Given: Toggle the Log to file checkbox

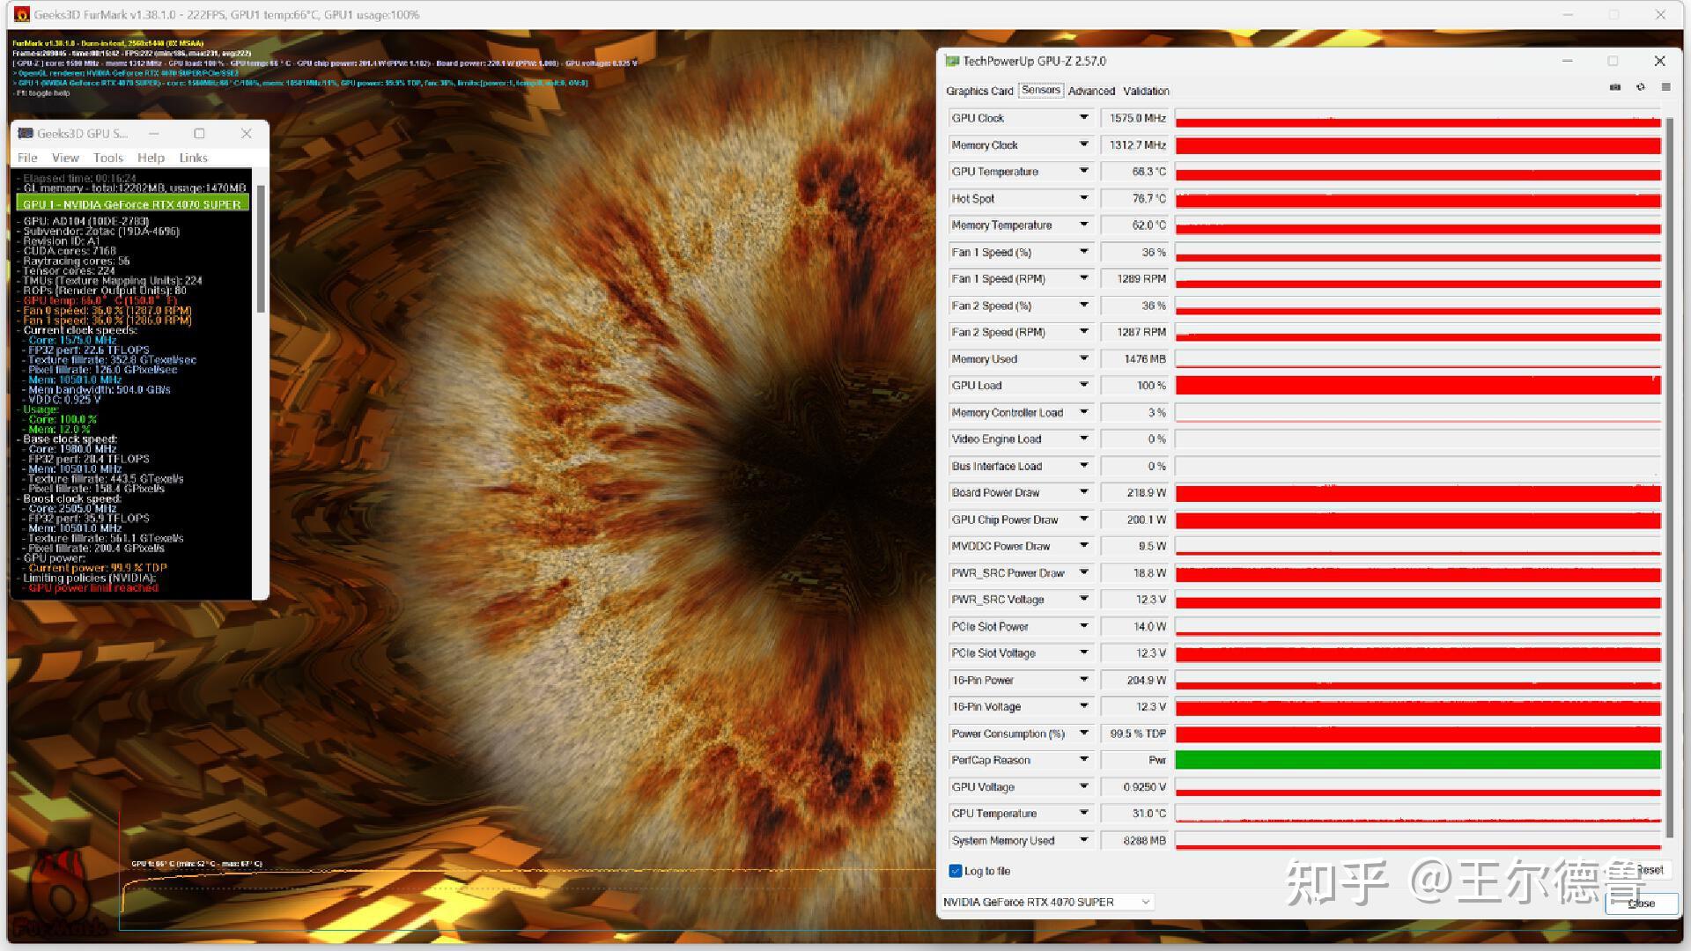Looking at the screenshot, I should tap(955, 871).
